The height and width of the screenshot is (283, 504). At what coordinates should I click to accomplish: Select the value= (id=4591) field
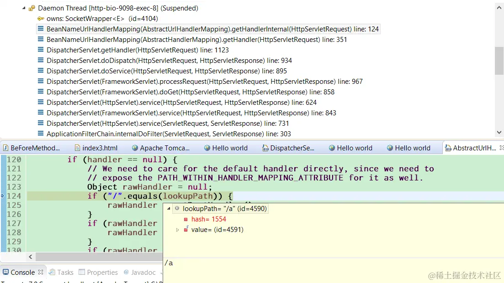218,230
